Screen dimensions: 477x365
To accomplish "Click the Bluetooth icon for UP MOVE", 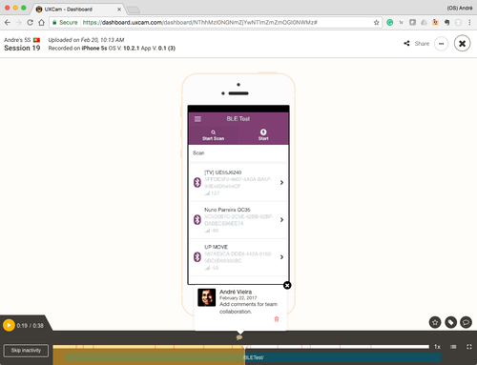I will click(x=197, y=256).
